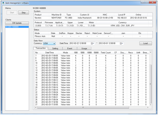
Task: Expand the Currency KRW dropdown
Action: tap(54, 44)
